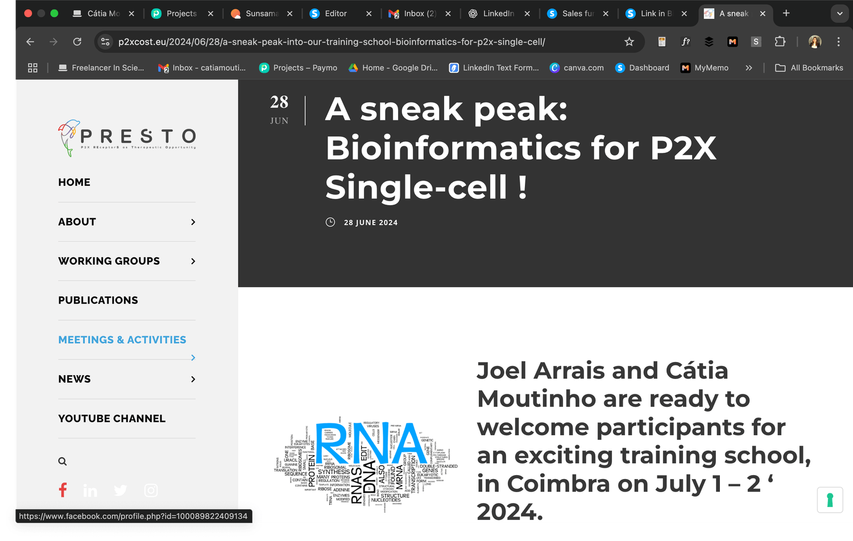Open the apps grid in bookmarks bar
Screen dimensions: 853x541
32,68
